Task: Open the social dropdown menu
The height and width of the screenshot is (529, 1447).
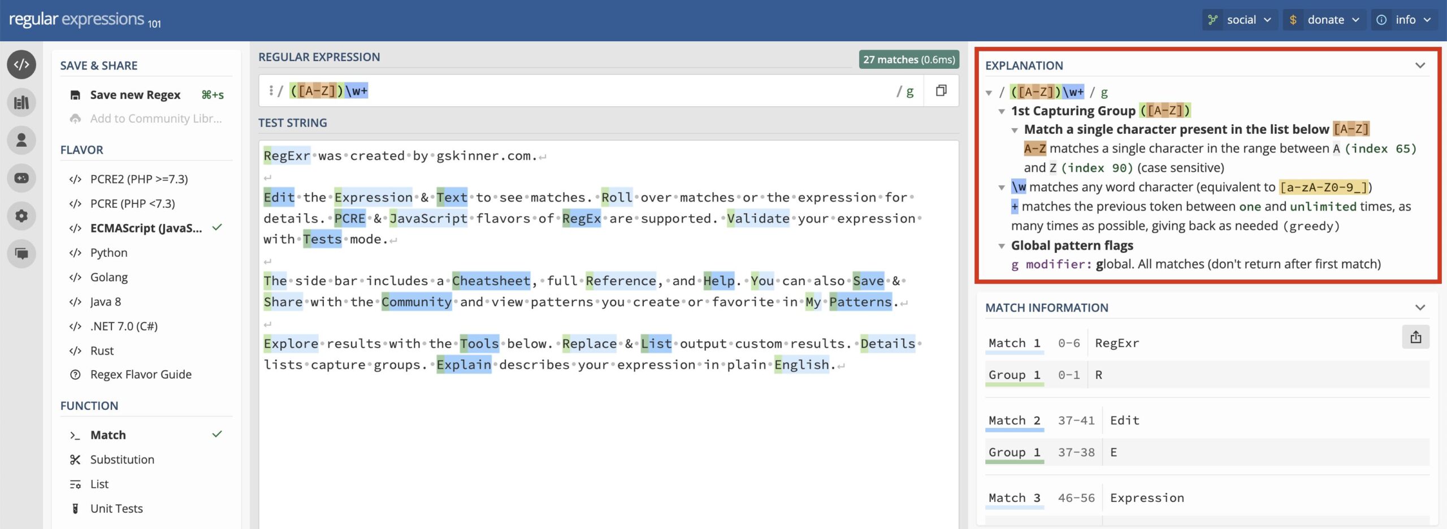Action: (1240, 20)
